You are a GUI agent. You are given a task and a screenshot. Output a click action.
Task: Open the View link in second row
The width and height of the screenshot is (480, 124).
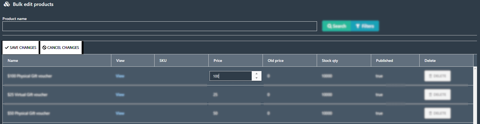pos(120,95)
